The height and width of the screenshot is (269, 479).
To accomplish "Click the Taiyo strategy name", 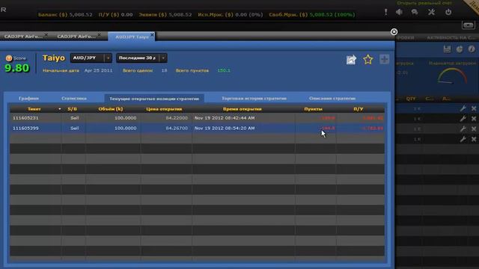I will 53,58.
